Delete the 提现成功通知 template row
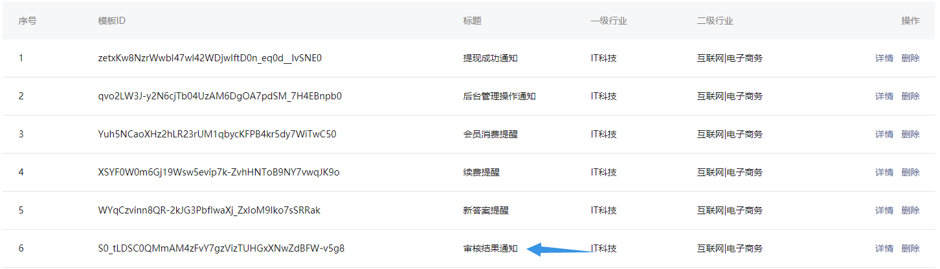The height and width of the screenshot is (269, 940). click(x=910, y=58)
